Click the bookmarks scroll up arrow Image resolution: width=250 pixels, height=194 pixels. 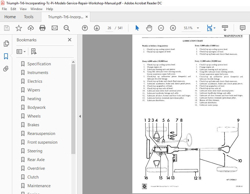[x=73, y=62]
